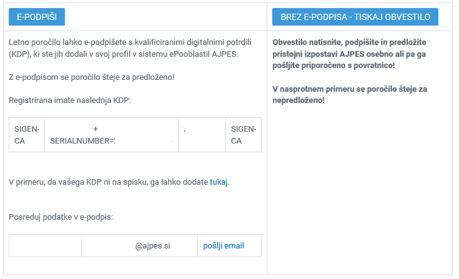The width and height of the screenshot is (459, 279).
Task: Click the 'pošlji email' link
Action: (224, 246)
